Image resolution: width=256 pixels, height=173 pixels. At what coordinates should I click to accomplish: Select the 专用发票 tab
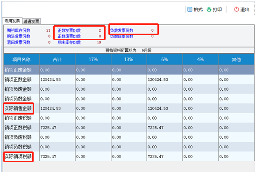pos(12,21)
